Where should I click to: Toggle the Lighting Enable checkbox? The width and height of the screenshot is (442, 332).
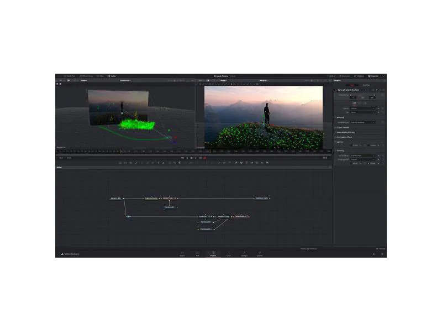[x=351, y=145]
